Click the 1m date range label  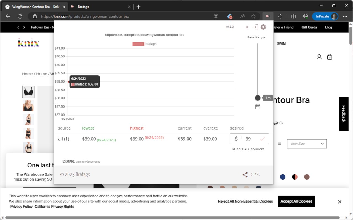point(268,98)
